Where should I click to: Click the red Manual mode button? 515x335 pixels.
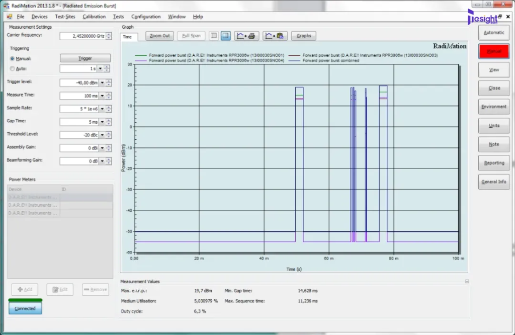(x=494, y=51)
